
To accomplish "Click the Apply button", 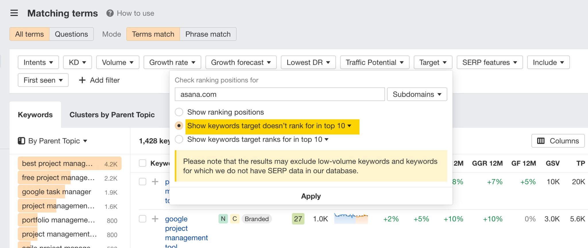I will [x=311, y=196].
